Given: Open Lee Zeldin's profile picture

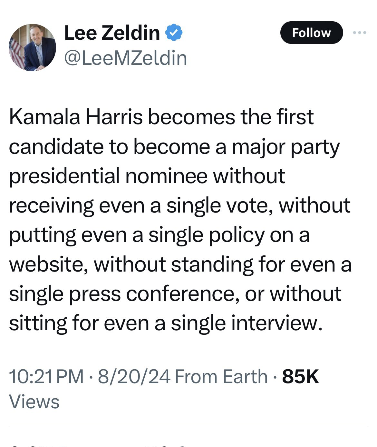Looking at the screenshot, I should [32, 47].
